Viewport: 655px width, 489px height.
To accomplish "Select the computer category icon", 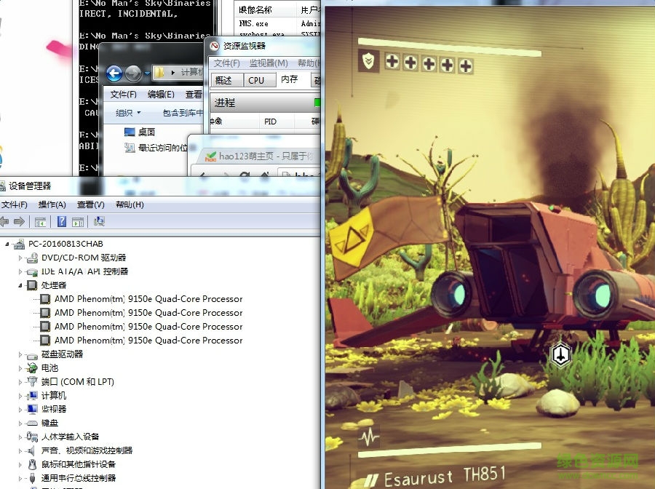I will pos(32,395).
